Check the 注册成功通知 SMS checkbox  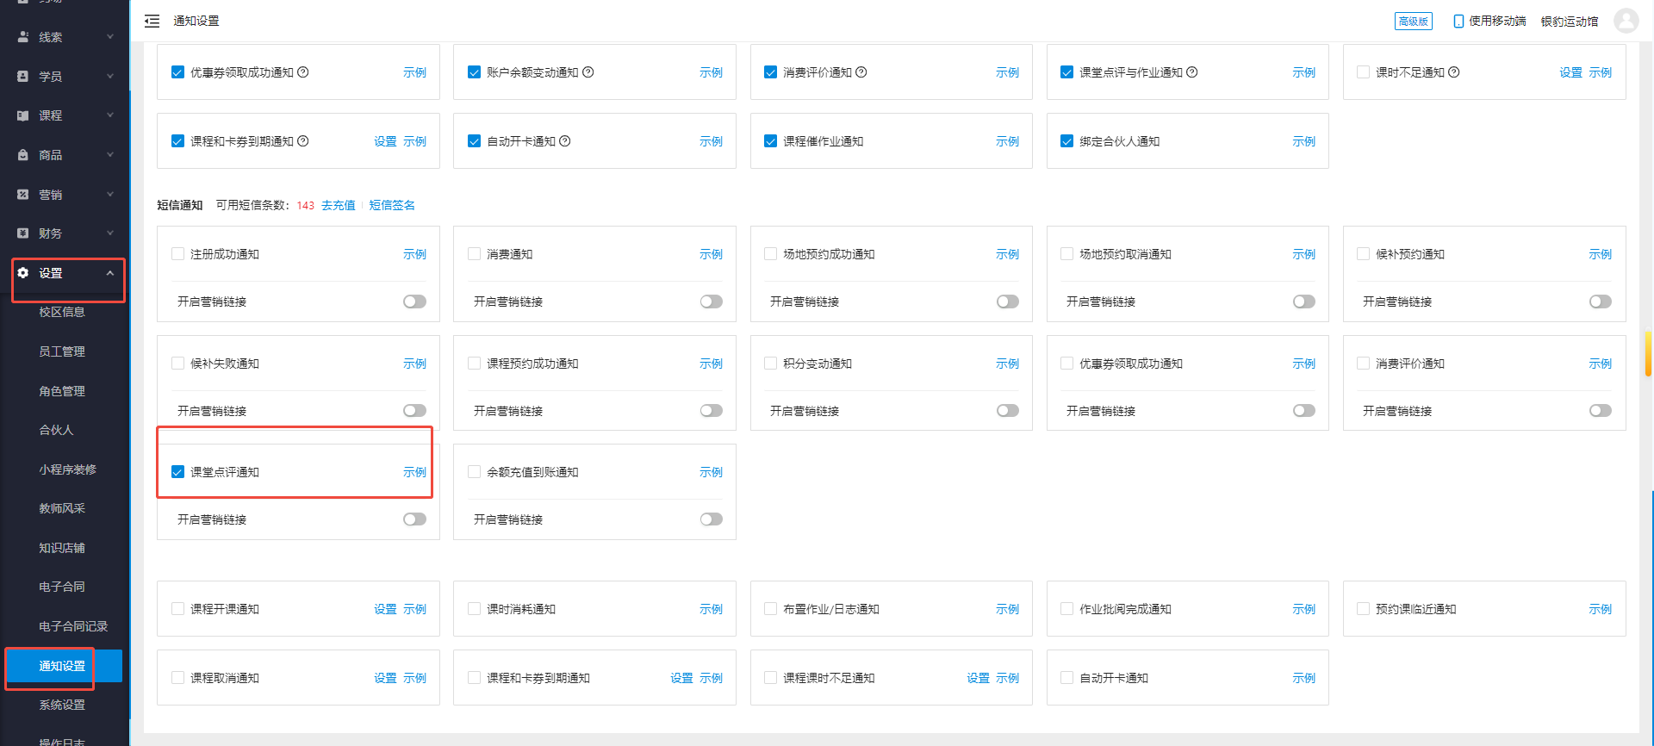pyautogui.click(x=177, y=254)
